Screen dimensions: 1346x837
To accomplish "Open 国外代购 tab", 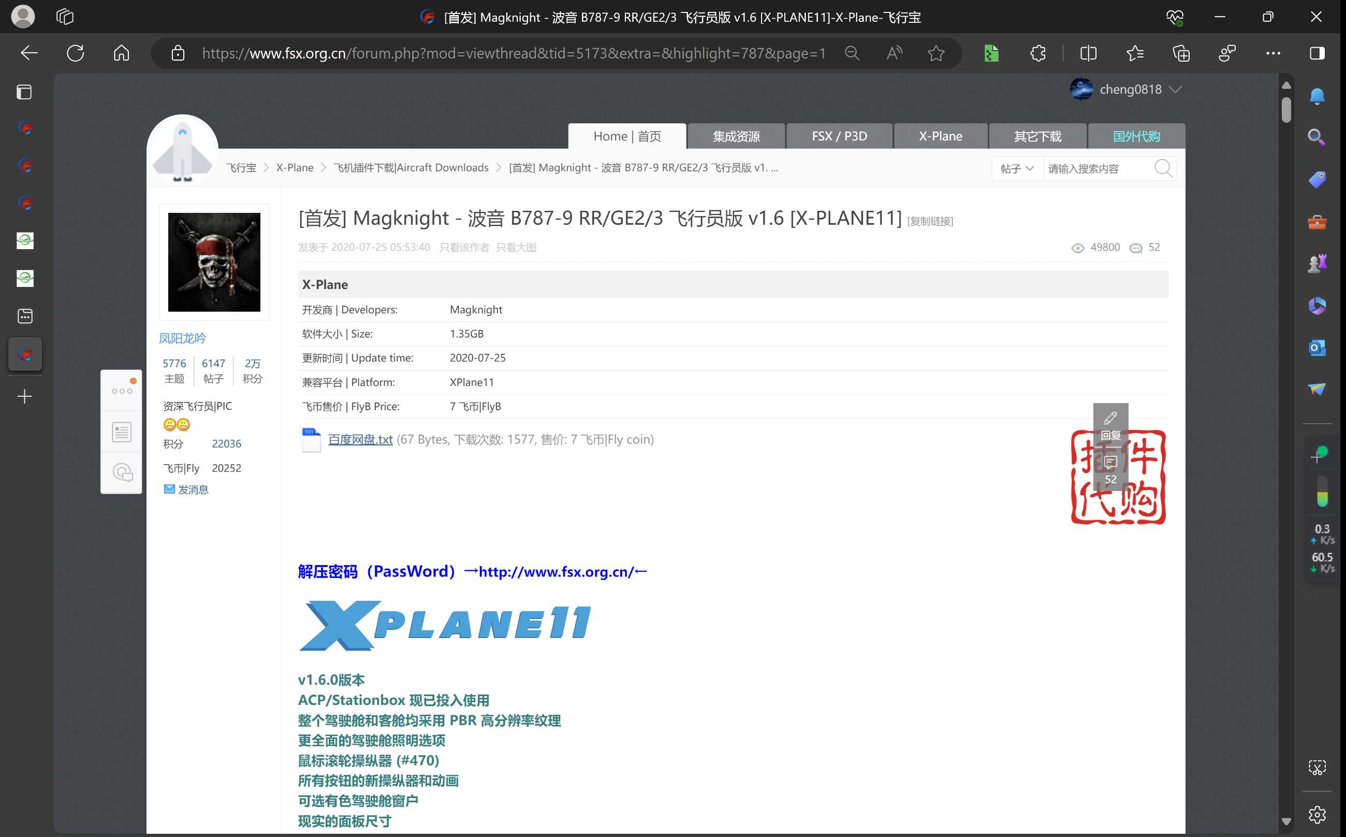I will (1136, 136).
